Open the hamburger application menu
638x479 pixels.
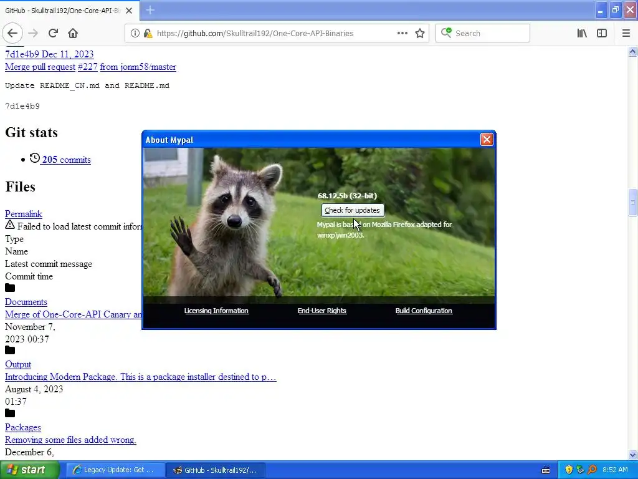pyautogui.click(x=626, y=34)
